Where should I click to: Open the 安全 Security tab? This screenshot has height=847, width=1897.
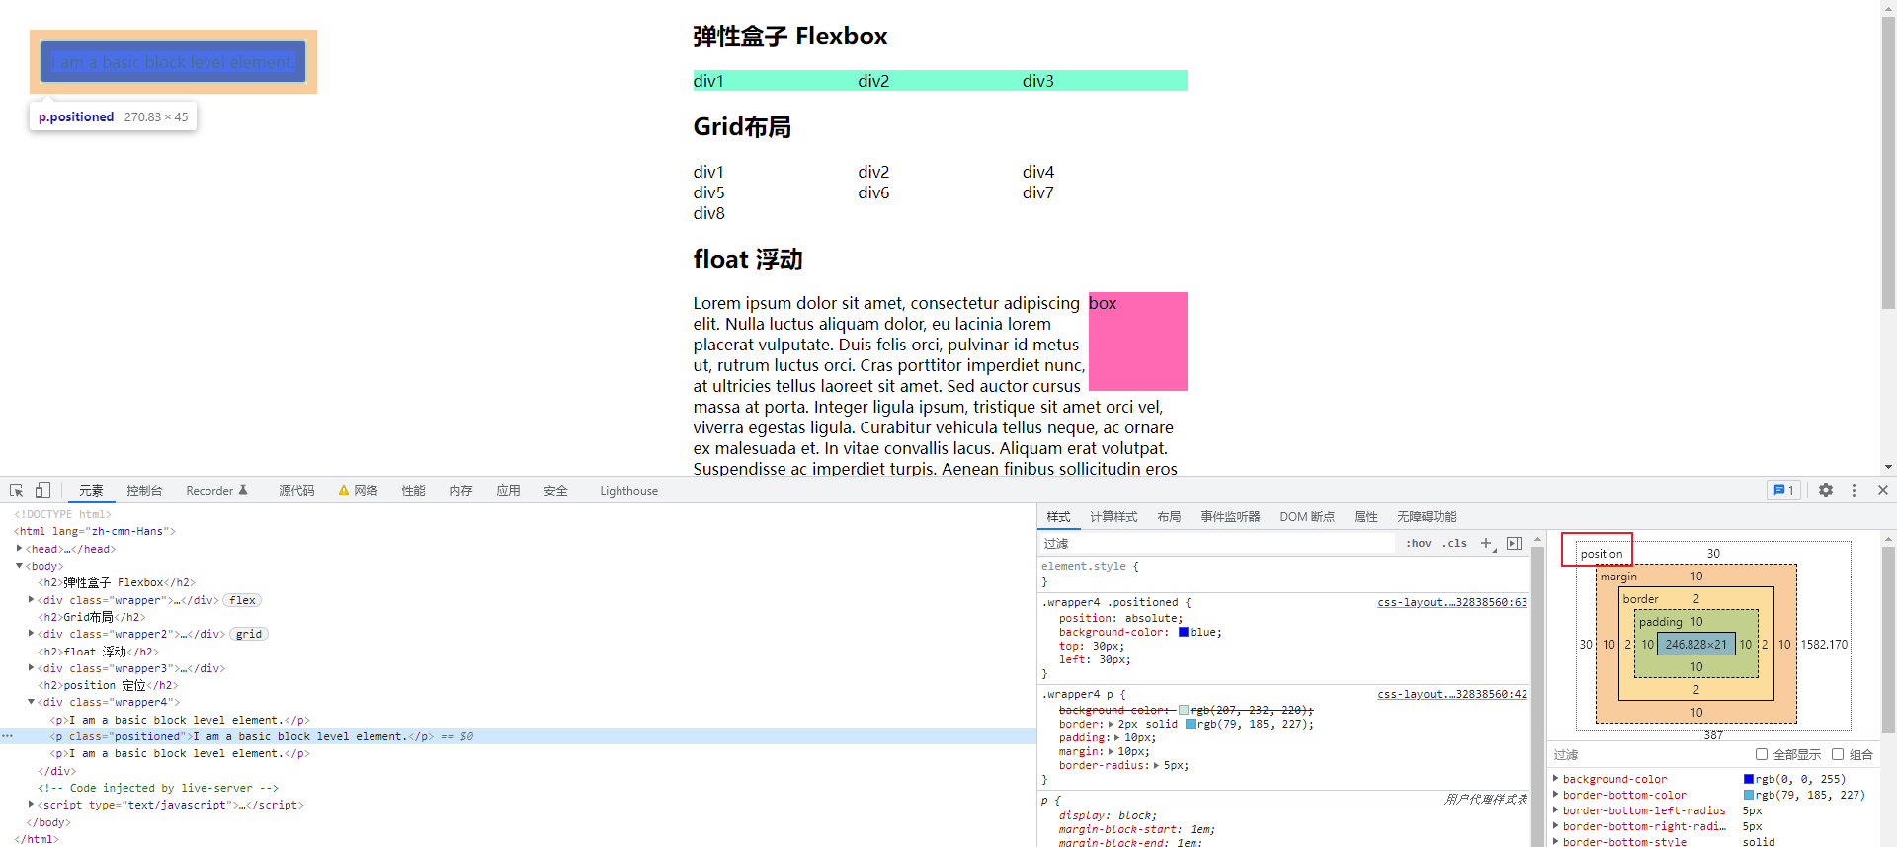tap(555, 490)
